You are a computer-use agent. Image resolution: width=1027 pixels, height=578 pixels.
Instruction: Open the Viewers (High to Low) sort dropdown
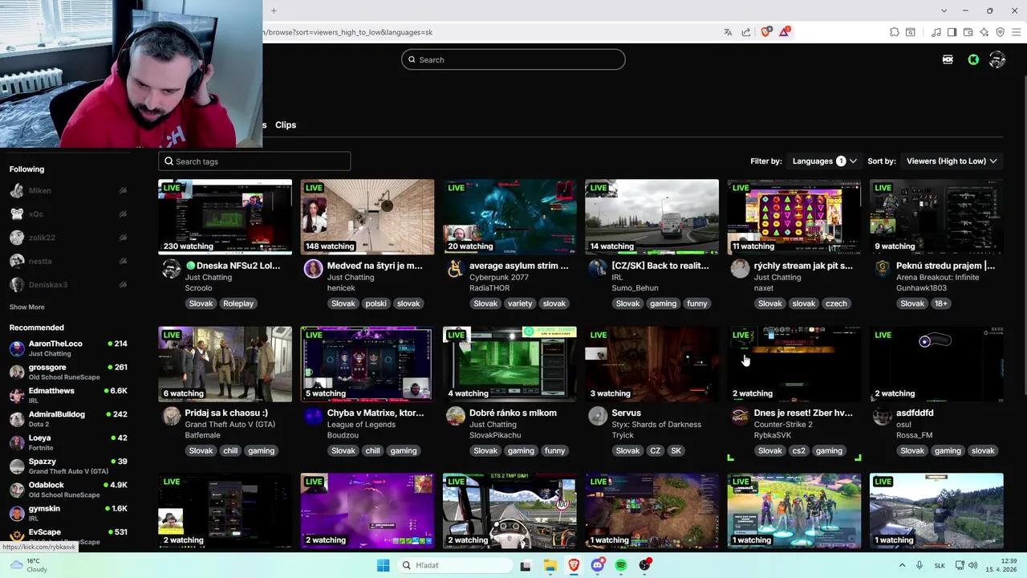click(x=952, y=161)
